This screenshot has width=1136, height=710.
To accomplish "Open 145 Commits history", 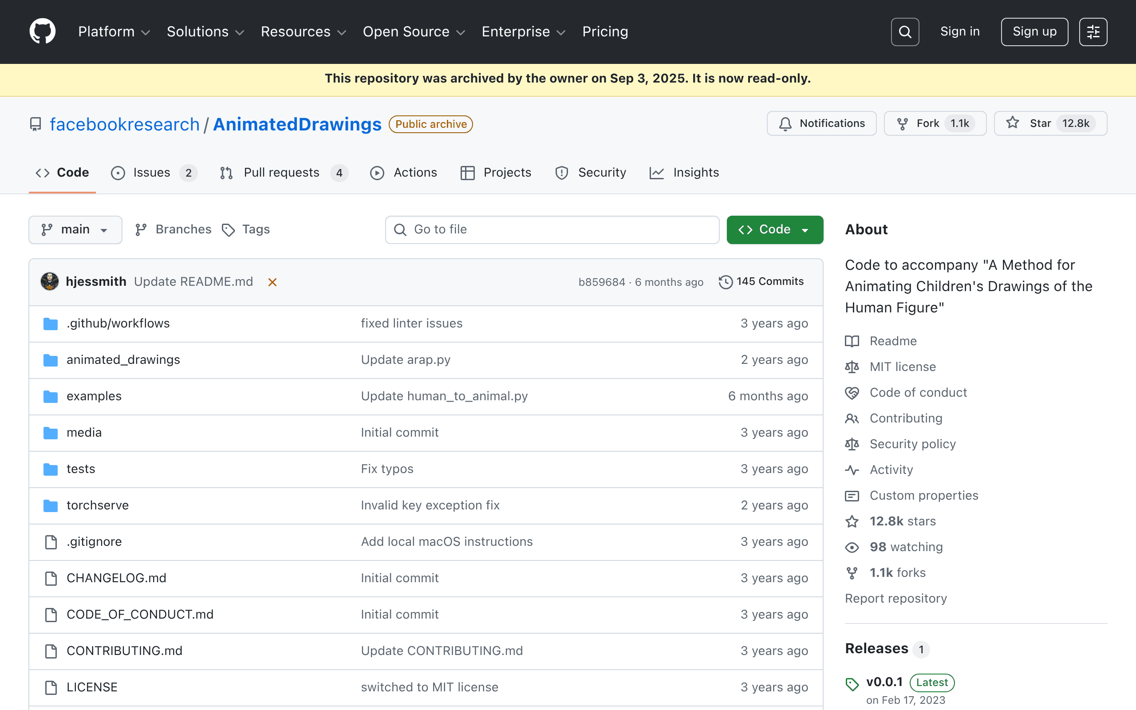I will coord(761,282).
